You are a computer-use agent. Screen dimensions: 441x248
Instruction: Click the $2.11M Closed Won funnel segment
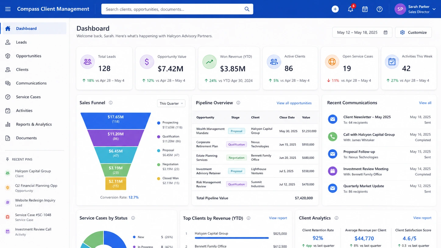point(115,183)
